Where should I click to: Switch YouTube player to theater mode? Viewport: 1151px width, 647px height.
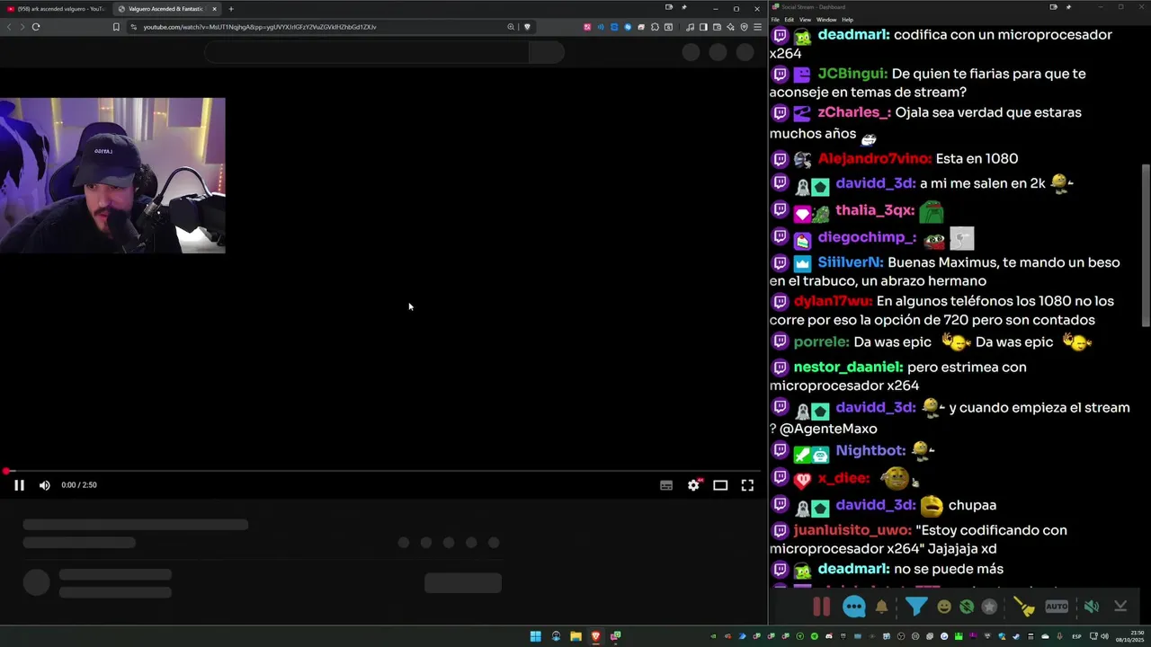click(x=720, y=485)
